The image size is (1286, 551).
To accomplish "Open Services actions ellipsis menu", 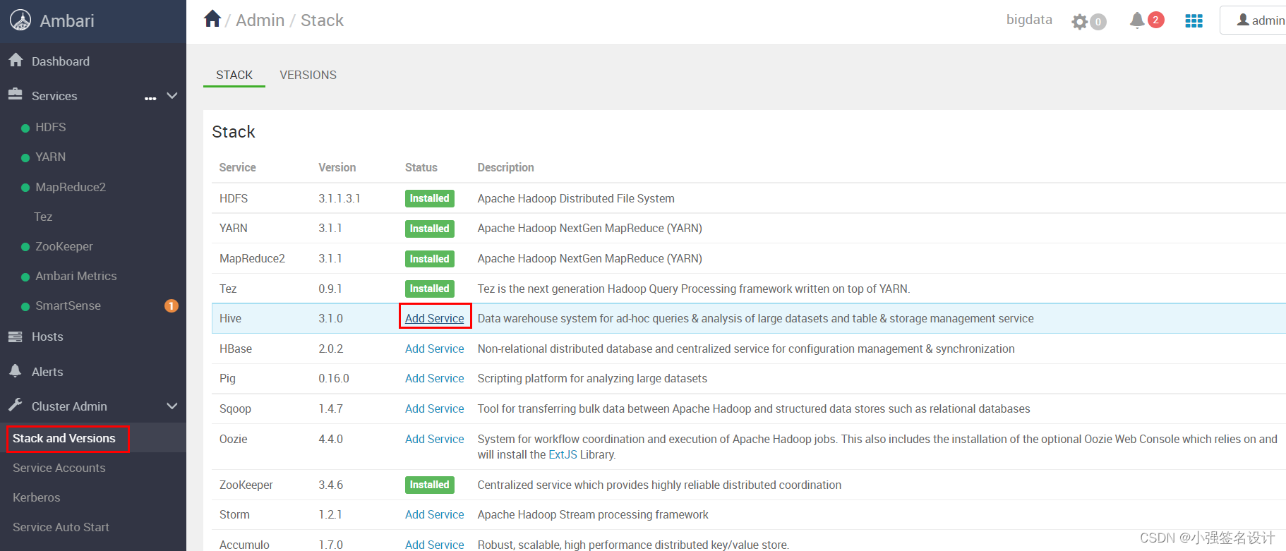I will tap(150, 98).
